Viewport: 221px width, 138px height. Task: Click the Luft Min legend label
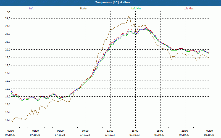[136, 9]
